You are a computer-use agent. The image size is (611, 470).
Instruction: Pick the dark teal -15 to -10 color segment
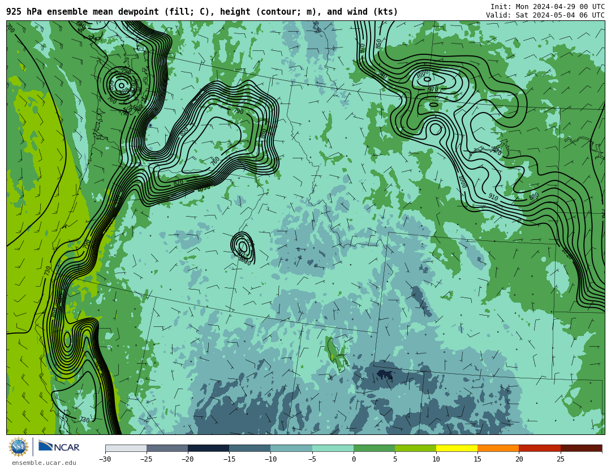coord(250,449)
